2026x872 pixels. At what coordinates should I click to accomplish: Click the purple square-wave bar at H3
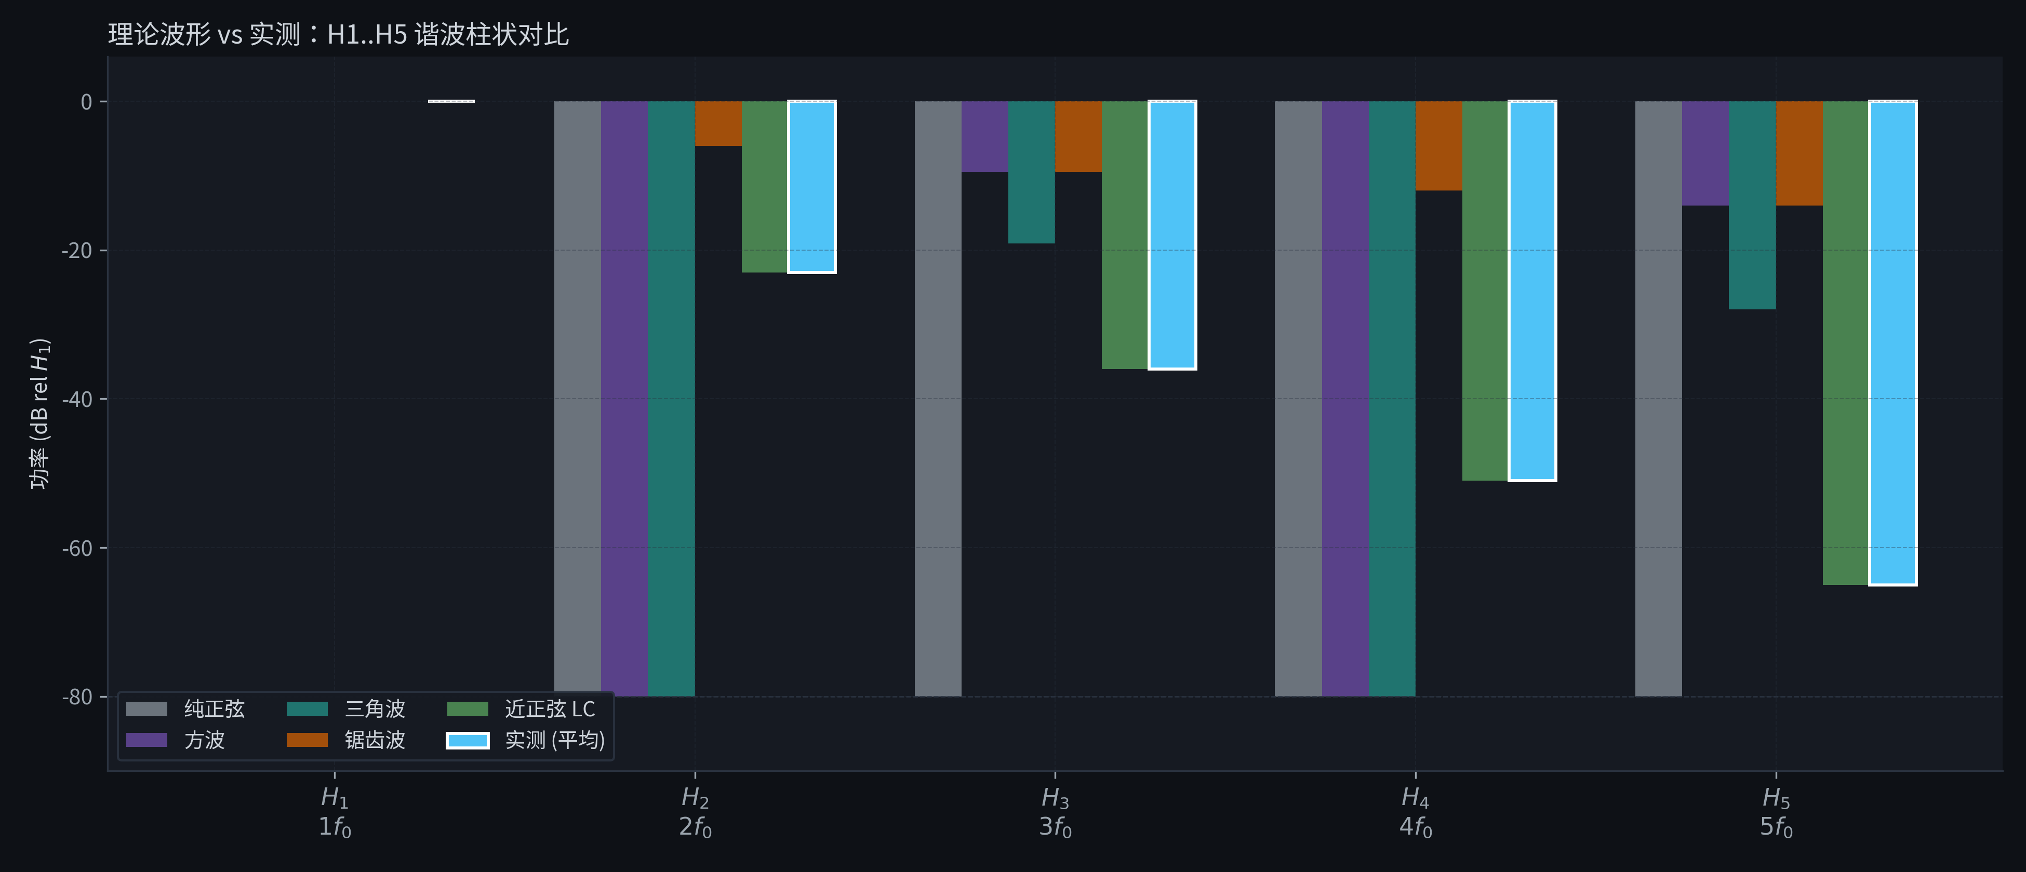click(x=984, y=137)
